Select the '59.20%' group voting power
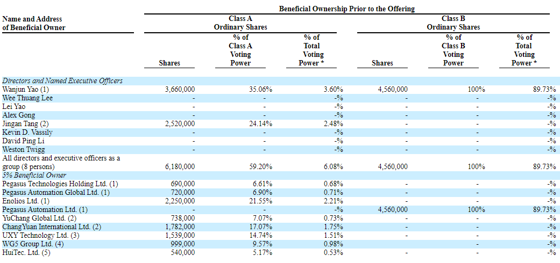The width and height of the screenshot is (560, 263). (x=261, y=166)
